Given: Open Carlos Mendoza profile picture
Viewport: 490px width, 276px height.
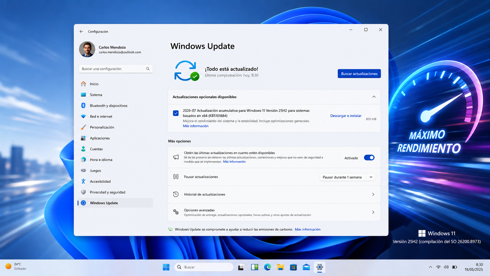Looking at the screenshot, I should (87, 49).
